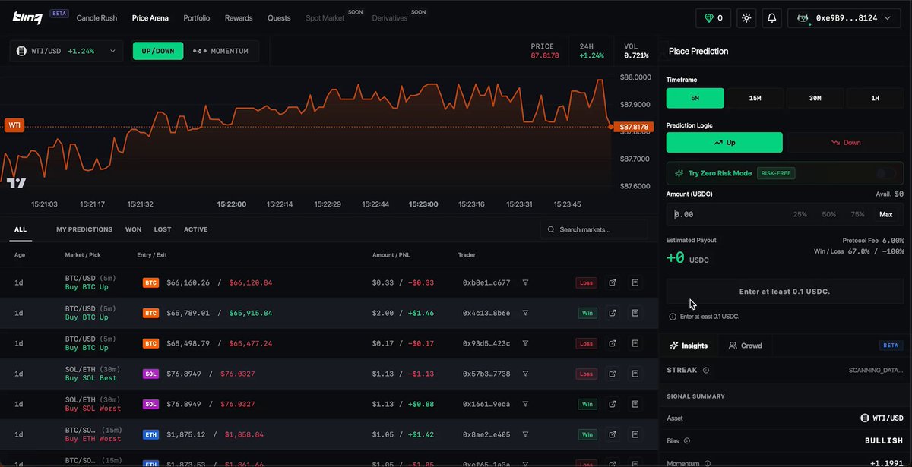Select the 15M timeframe
This screenshot has height=467, width=912.
(755, 98)
